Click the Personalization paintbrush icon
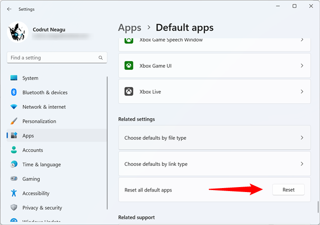320x225 pixels. click(x=14, y=121)
